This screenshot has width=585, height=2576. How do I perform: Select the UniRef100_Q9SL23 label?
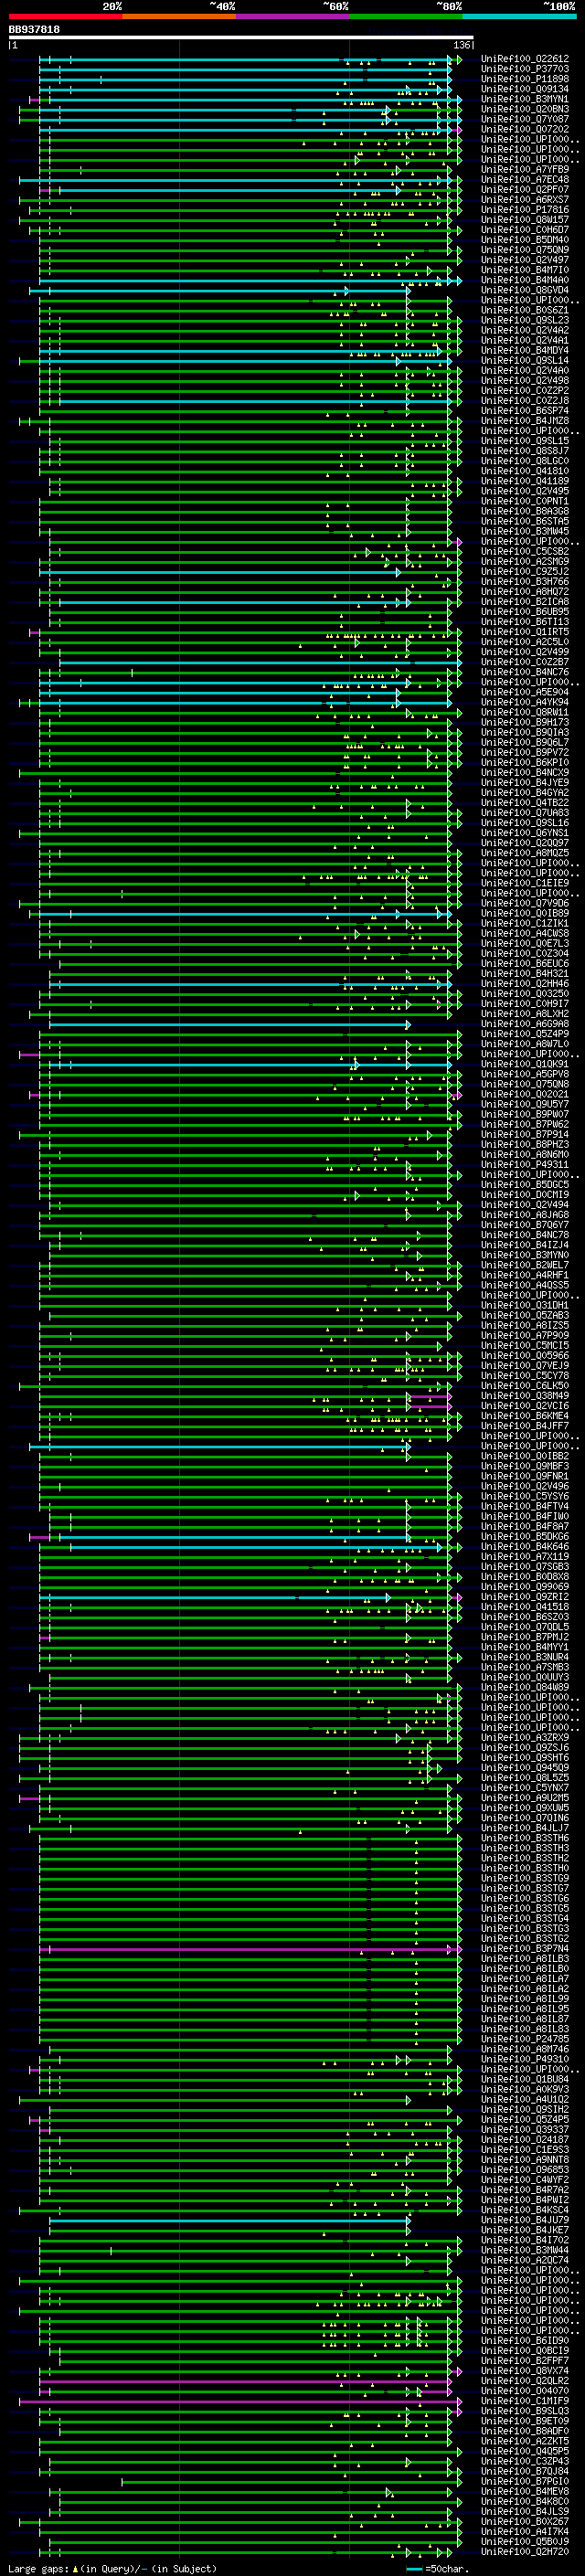point(525,321)
